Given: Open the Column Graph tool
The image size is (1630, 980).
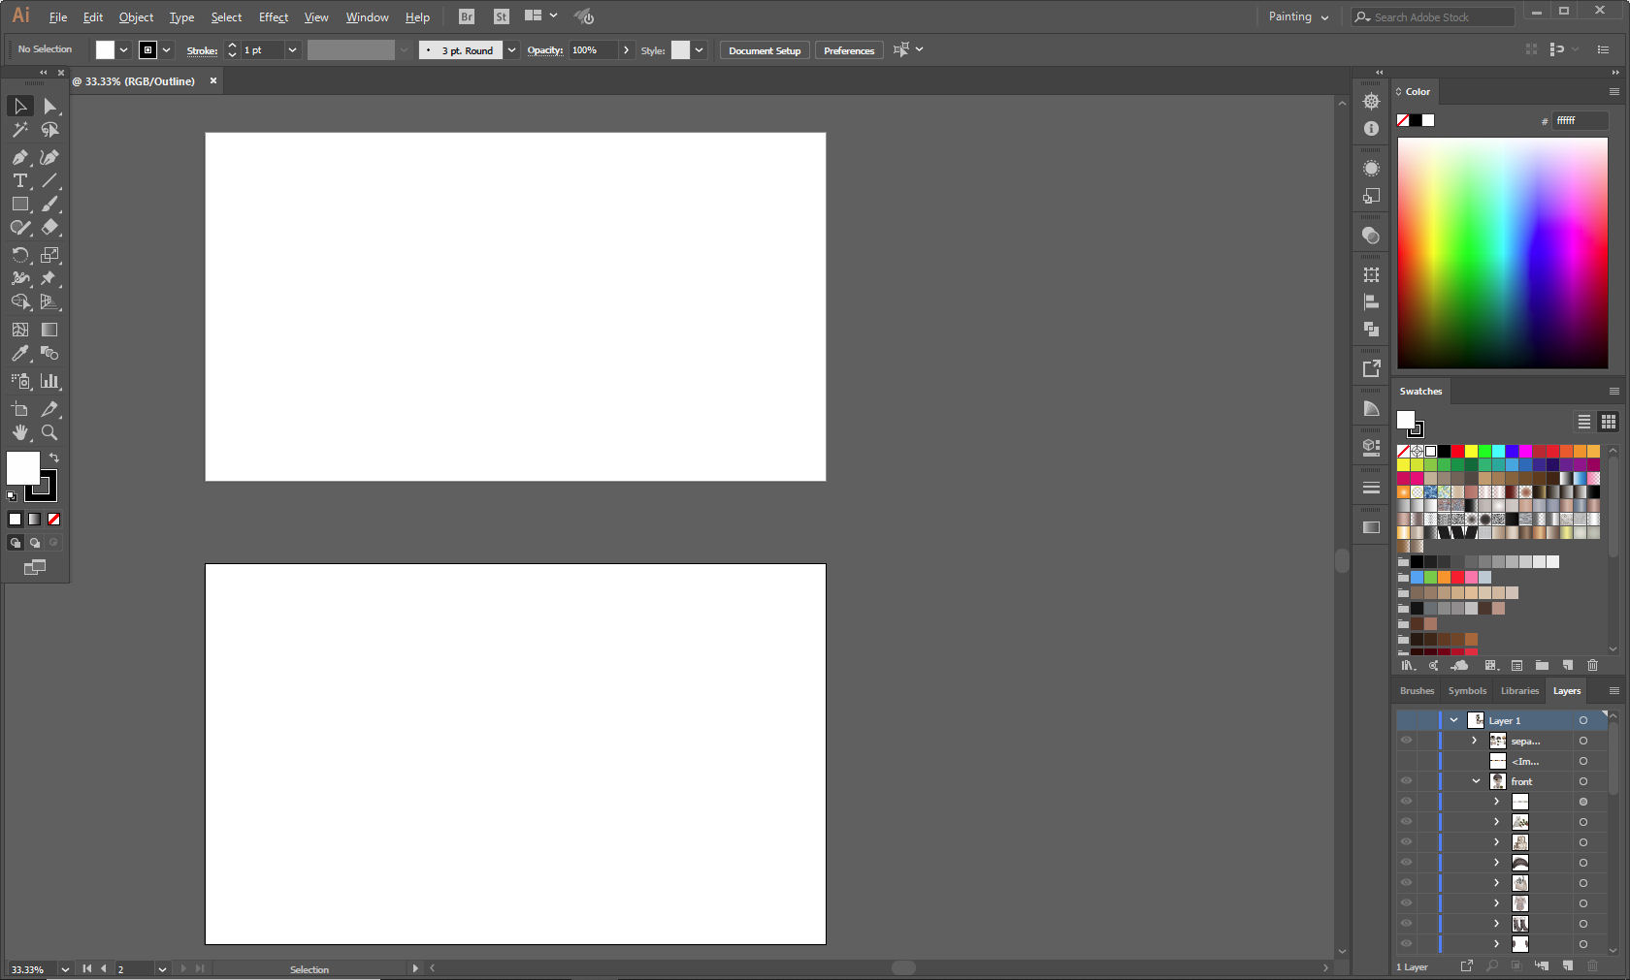Looking at the screenshot, I should (49, 381).
